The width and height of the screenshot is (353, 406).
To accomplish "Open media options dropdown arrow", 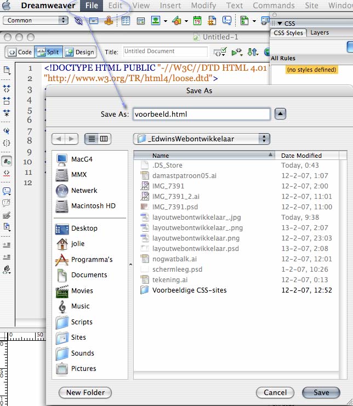I will [186, 21].
